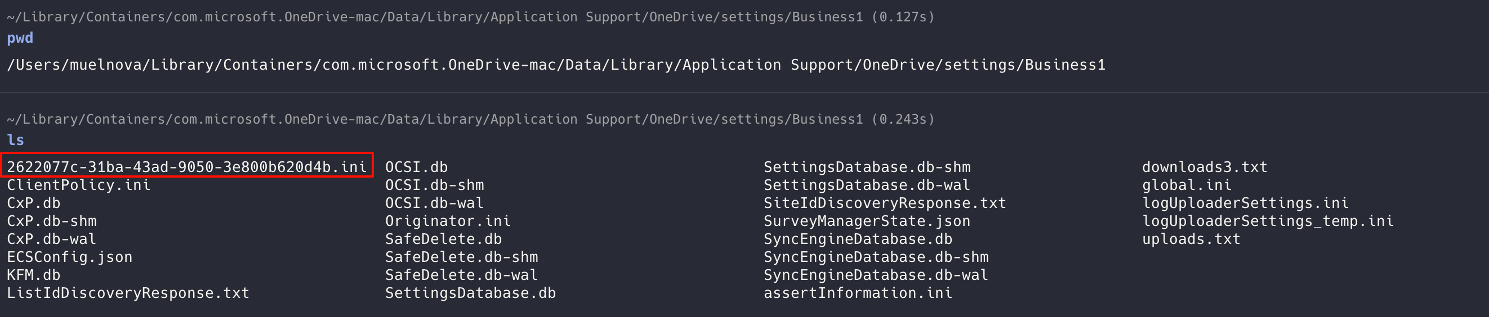The image size is (1489, 317).
Task: Click the Originator.ini file name
Action: coord(447,221)
